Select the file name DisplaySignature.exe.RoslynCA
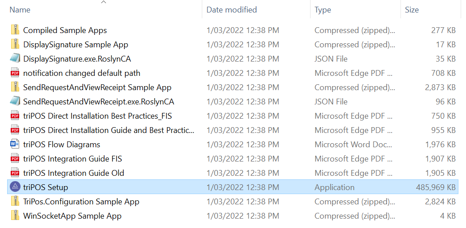Image resolution: width=466 pixels, height=228 pixels. pos(77,59)
